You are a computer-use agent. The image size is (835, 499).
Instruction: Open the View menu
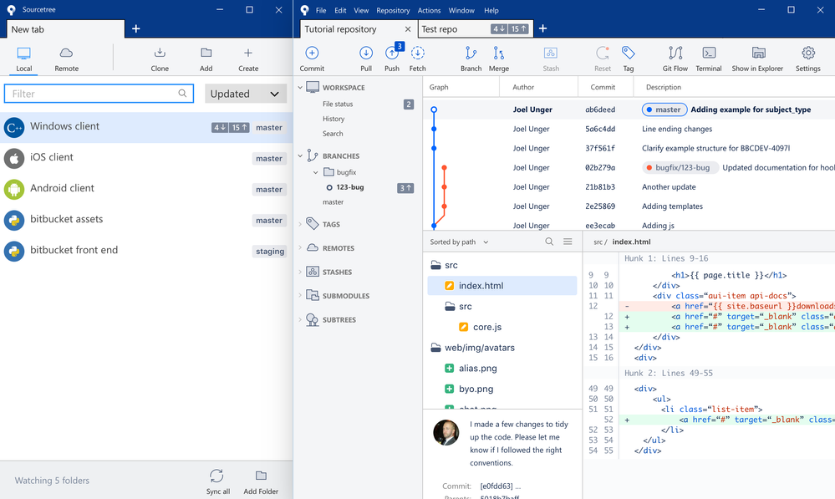pyautogui.click(x=361, y=11)
